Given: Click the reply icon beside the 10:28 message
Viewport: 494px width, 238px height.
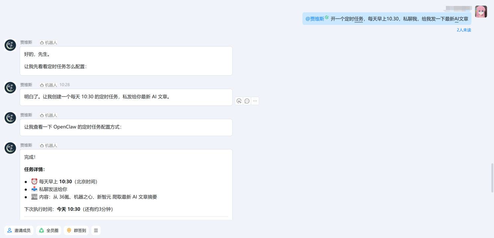Looking at the screenshot, I should tap(247, 101).
